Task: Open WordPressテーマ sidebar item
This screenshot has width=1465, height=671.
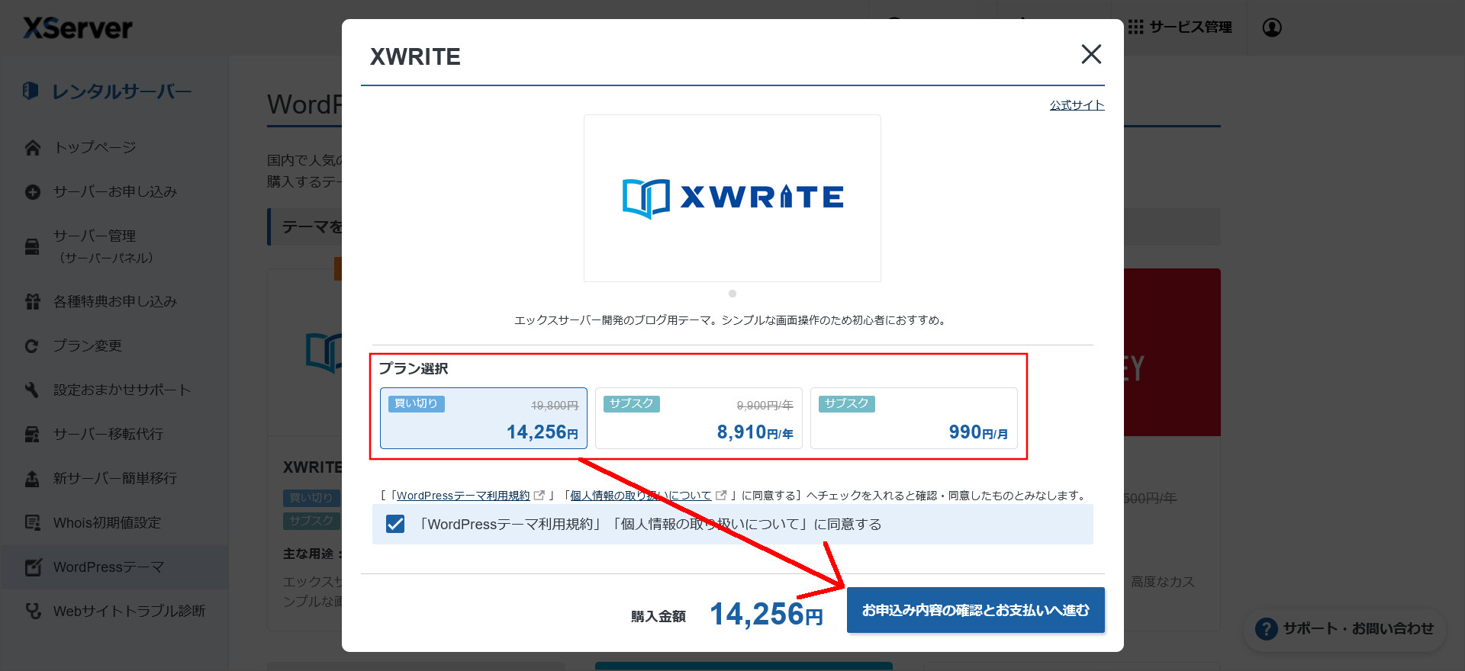Action: pos(108,567)
